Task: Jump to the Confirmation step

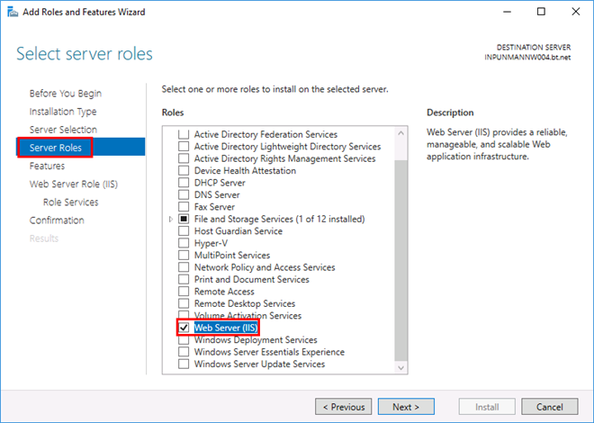Action: coord(57,220)
